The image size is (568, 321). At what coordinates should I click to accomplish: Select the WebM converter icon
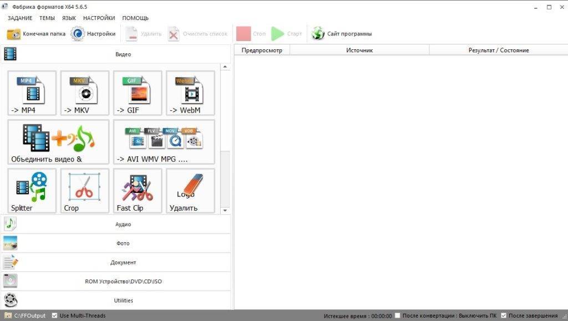coord(190,93)
